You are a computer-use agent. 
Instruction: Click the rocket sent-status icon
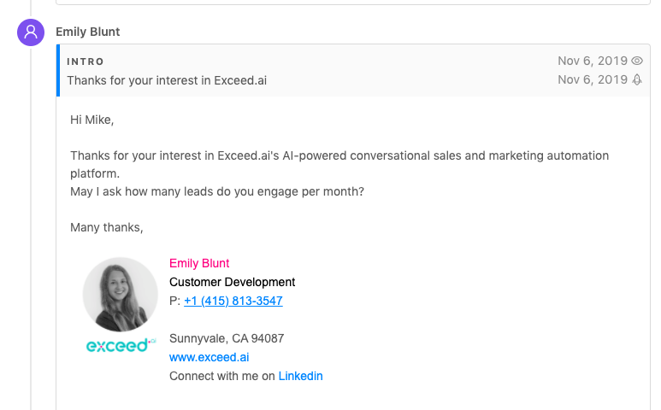(636, 79)
